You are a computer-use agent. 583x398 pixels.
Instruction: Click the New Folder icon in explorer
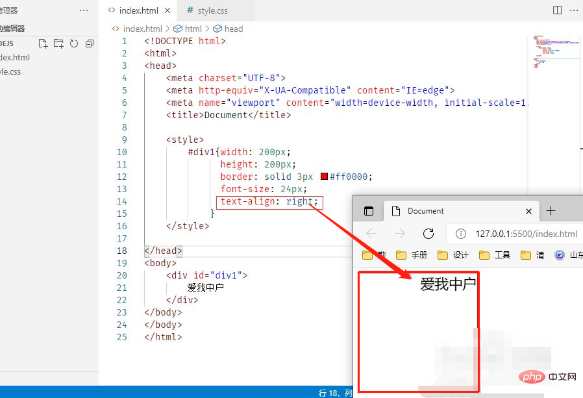pos(58,44)
